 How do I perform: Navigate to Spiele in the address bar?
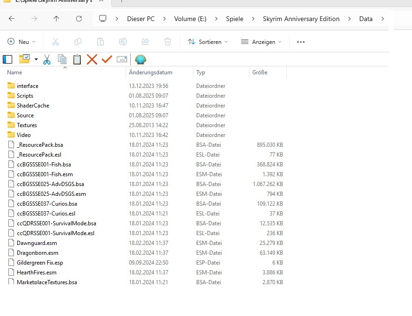pos(235,19)
